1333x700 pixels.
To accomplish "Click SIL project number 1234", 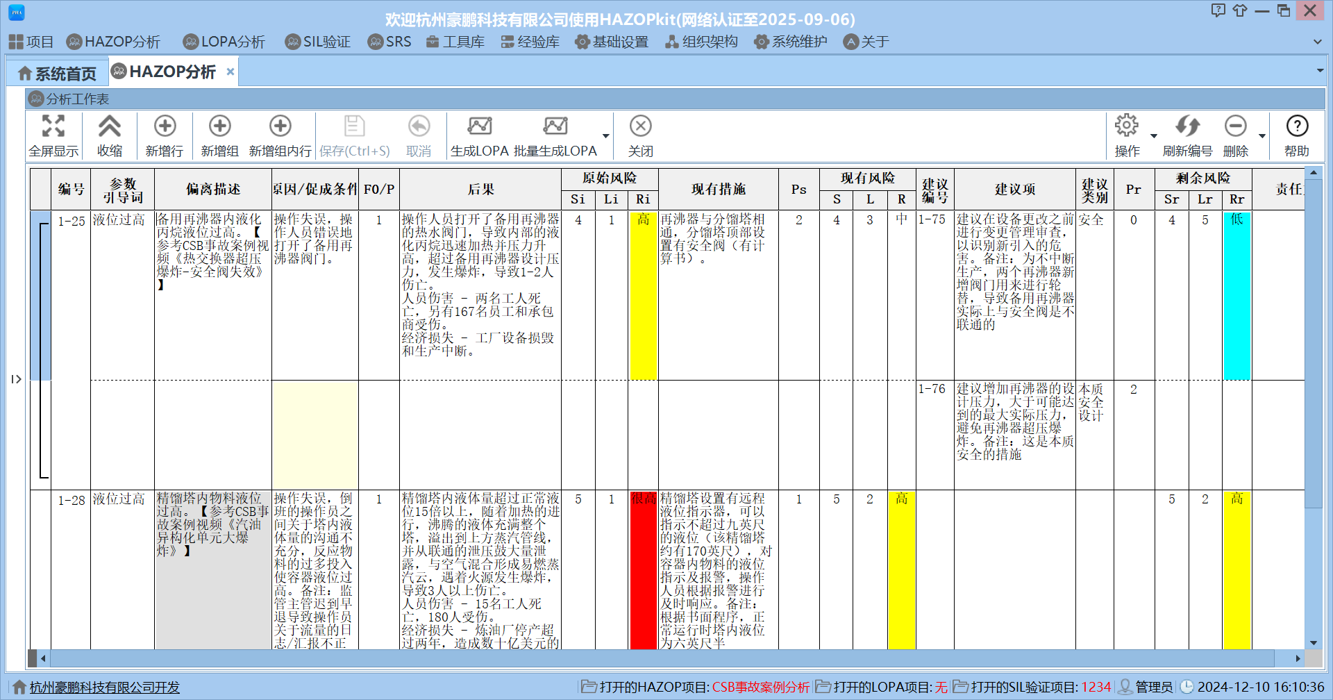I will click(1096, 687).
